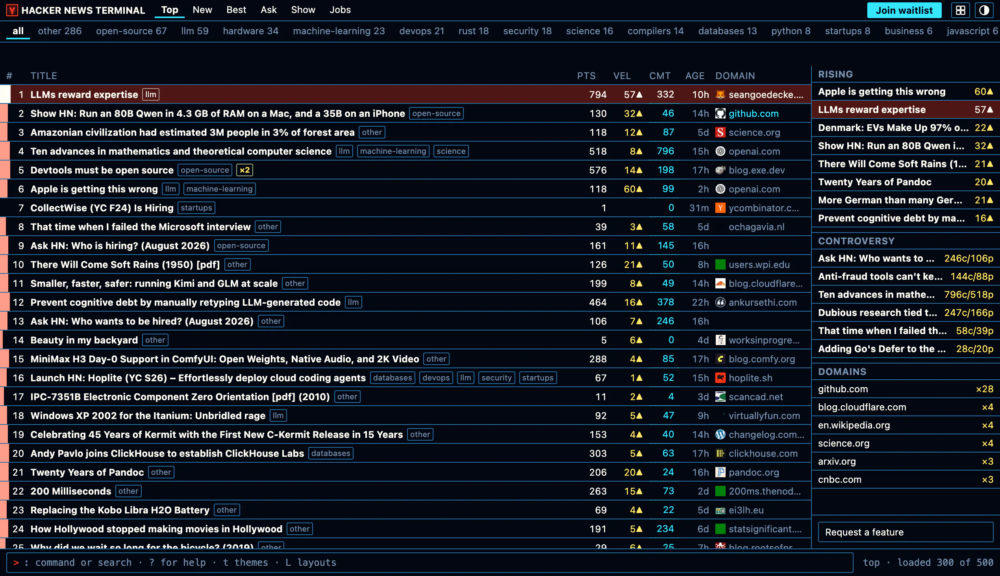Click the Y Combinator favicon in CollectWise row
This screenshot has height=576, width=1000.
(x=720, y=208)
